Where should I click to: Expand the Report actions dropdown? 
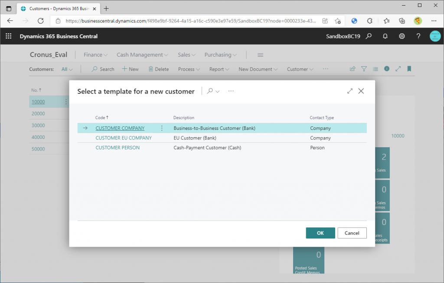(x=219, y=69)
